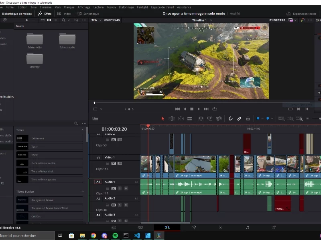321x240 pixels.
Task: Select A1 destination control
Action: pyautogui.click(x=98, y=182)
